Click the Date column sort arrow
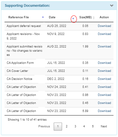The height and width of the screenshot is (137, 118). point(73,19)
